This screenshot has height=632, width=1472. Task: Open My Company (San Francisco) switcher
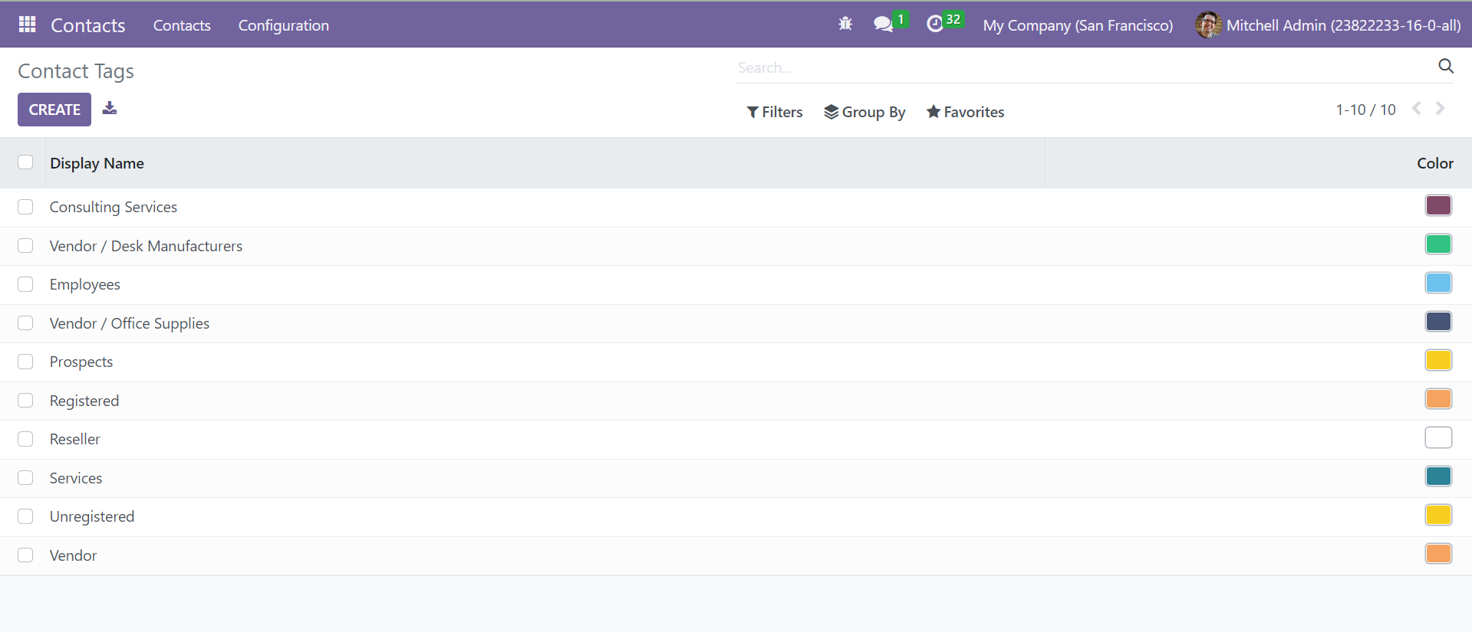click(1078, 25)
